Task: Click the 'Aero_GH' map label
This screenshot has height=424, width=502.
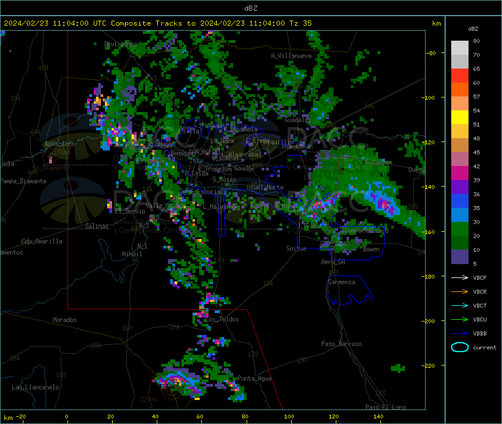Action: coord(334,262)
